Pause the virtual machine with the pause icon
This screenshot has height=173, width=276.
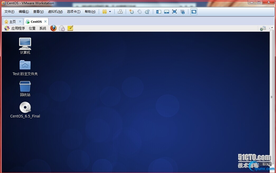coord(105,12)
